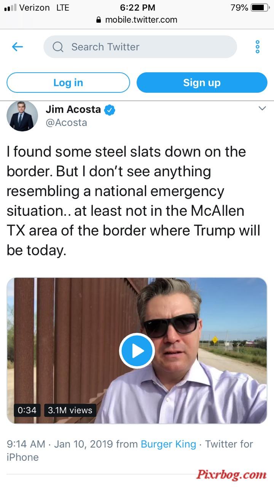Click the search magnifier icon
The height and width of the screenshot is (487, 274).
[58, 47]
